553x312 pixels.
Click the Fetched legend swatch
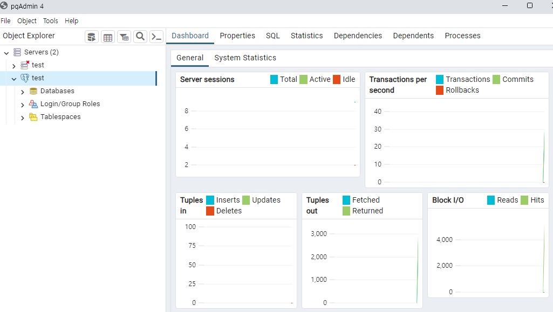[x=346, y=200]
